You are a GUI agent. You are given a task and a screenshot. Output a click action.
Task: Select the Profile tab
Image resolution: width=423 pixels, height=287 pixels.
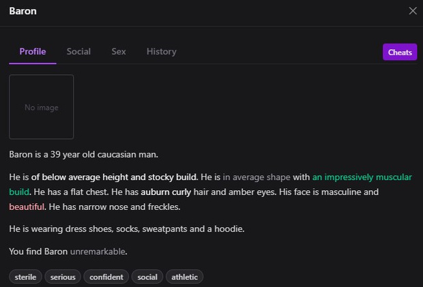pos(33,52)
